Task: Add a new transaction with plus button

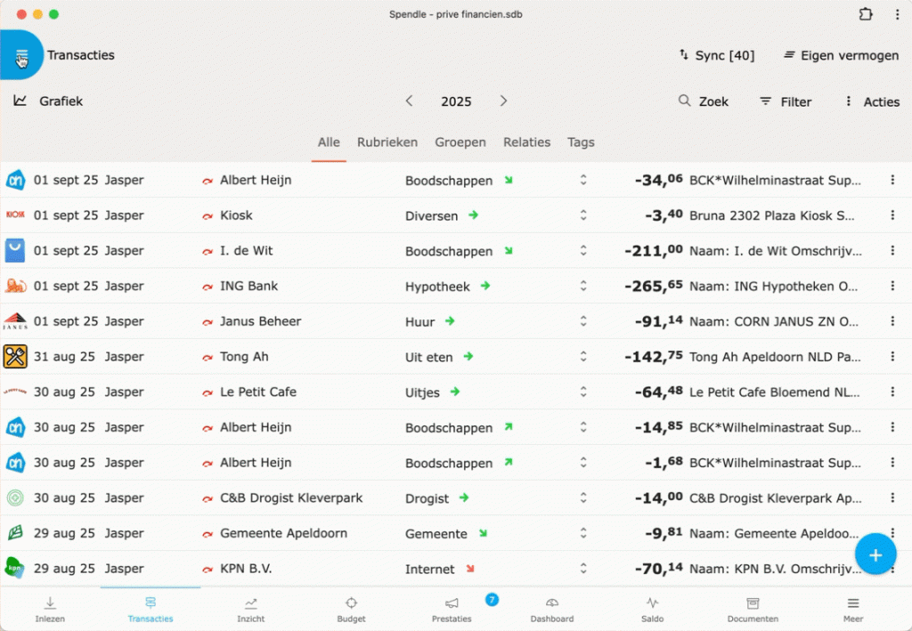Action: pos(875,554)
